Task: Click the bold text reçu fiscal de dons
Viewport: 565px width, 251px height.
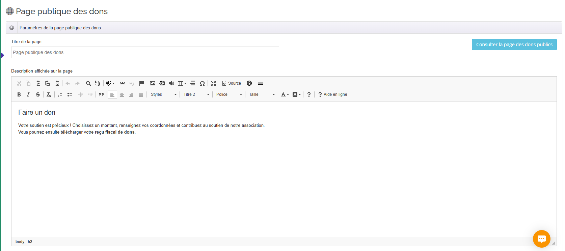Action: point(115,132)
